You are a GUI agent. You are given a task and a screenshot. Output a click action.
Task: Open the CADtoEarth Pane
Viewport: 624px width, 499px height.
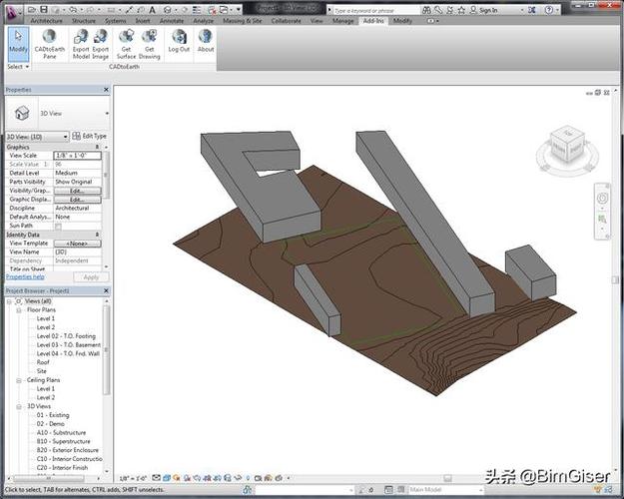point(48,37)
